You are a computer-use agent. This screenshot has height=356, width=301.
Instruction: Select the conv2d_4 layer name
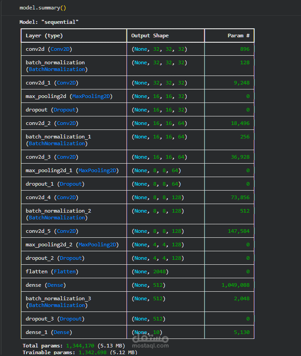pos(38,197)
